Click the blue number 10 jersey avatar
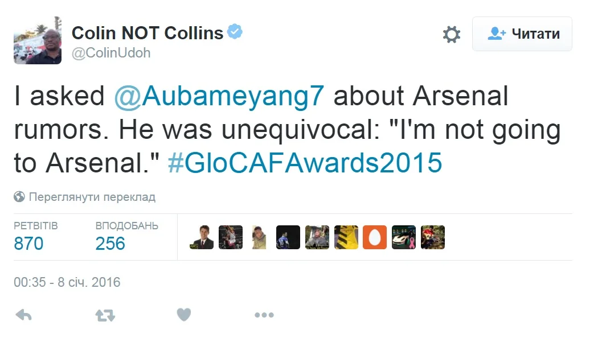 [x=288, y=237]
